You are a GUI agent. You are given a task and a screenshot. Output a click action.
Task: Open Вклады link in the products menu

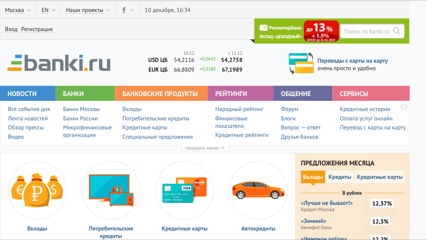[132, 109]
